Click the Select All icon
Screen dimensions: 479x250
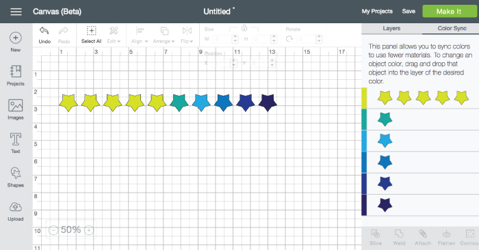91,31
